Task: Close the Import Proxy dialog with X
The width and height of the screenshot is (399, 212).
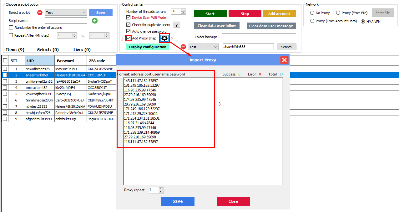Action: (284, 60)
